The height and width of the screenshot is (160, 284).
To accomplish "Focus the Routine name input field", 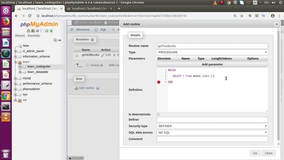I will [212, 46].
